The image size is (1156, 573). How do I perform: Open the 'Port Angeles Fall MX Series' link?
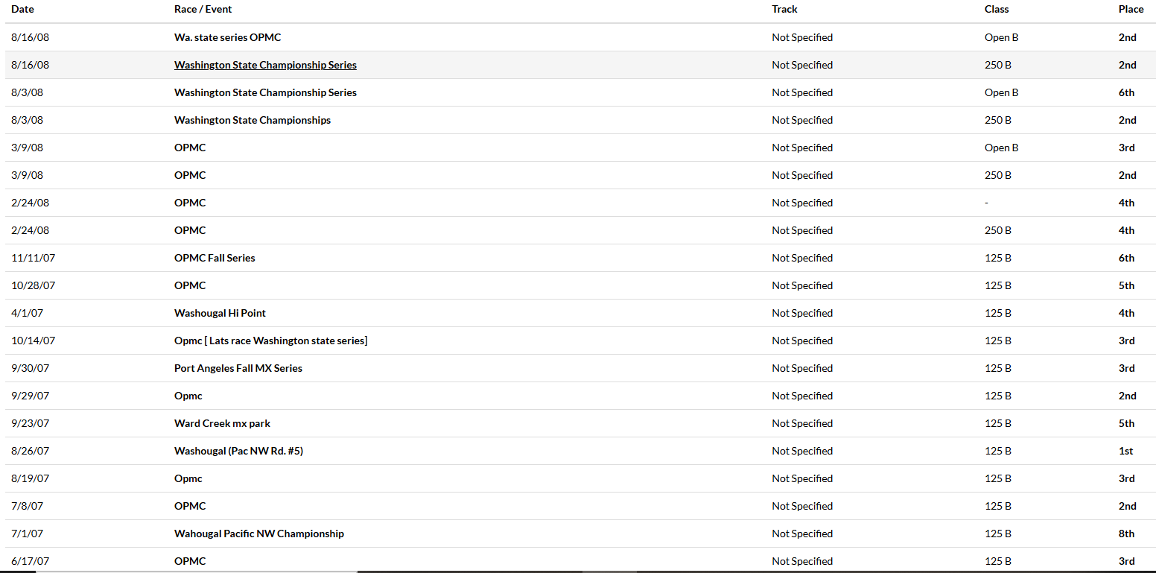[238, 368]
